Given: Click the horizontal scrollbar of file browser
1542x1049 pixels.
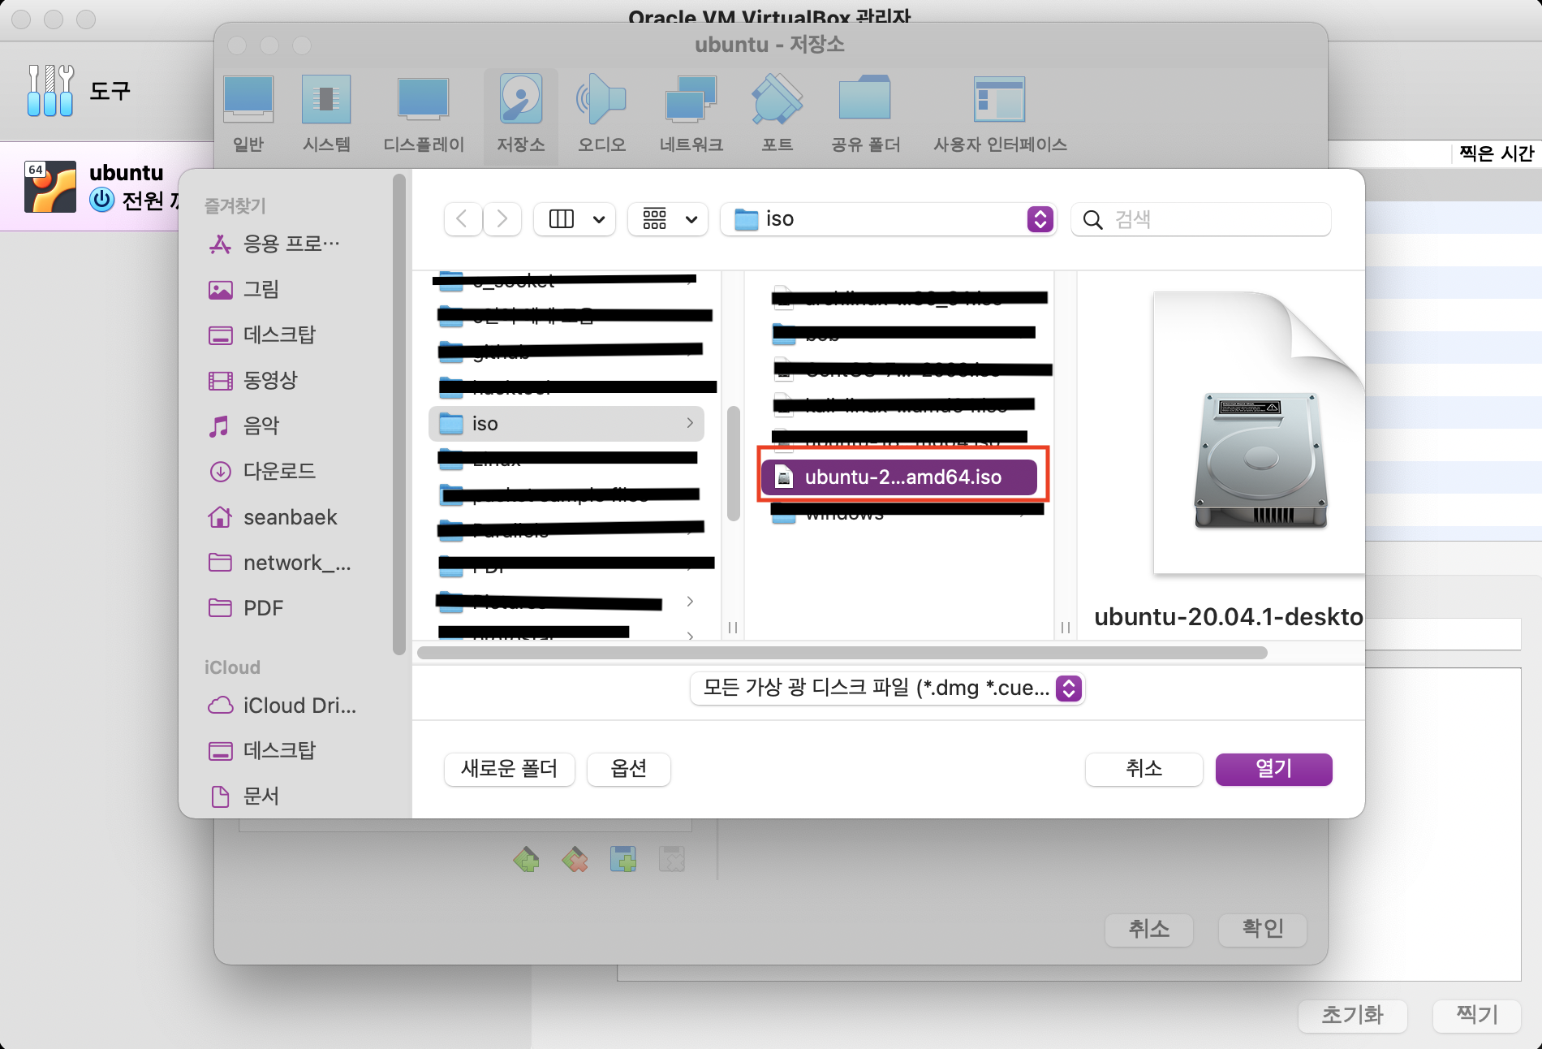Looking at the screenshot, I should pyautogui.click(x=842, y=653).
